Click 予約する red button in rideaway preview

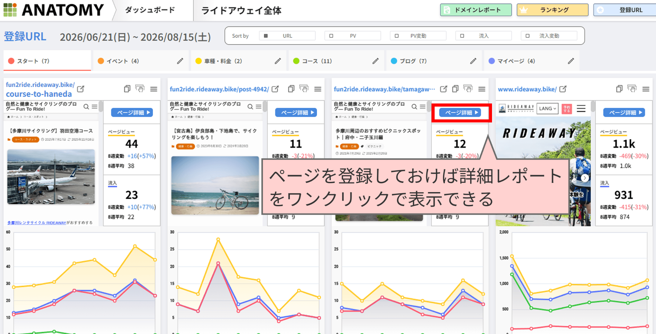click(567, 109)
